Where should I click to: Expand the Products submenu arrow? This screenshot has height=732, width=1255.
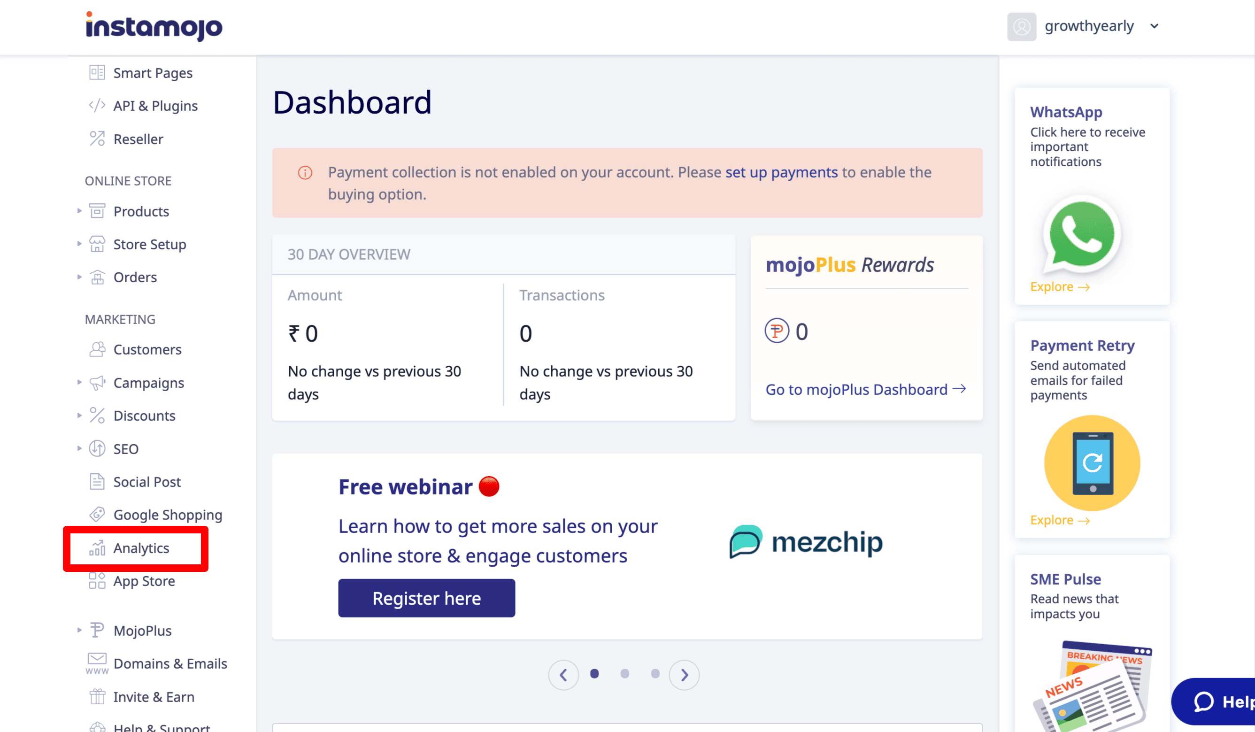(x=79, y=211)
